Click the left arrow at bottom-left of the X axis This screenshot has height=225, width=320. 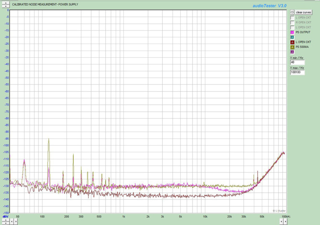[x=12, y=221]
